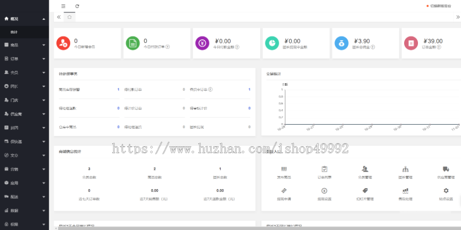Click help icon beside 今日付款订单
This screenshot has width=461, height=230.
pos(167,47)
